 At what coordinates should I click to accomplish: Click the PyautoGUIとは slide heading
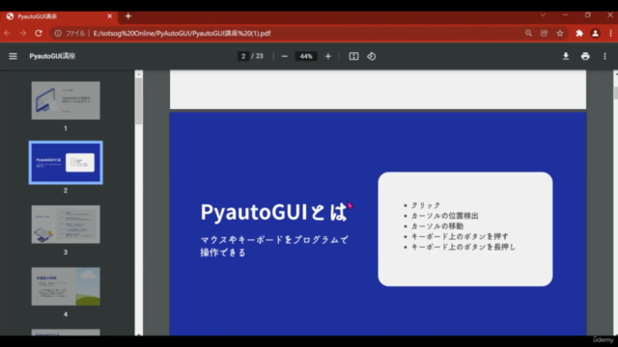pos(274,212)
